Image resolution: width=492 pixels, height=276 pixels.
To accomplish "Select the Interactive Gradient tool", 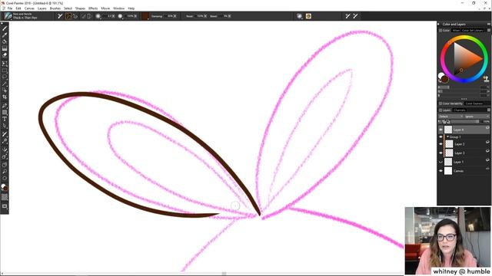I will [x=5, y=48].
